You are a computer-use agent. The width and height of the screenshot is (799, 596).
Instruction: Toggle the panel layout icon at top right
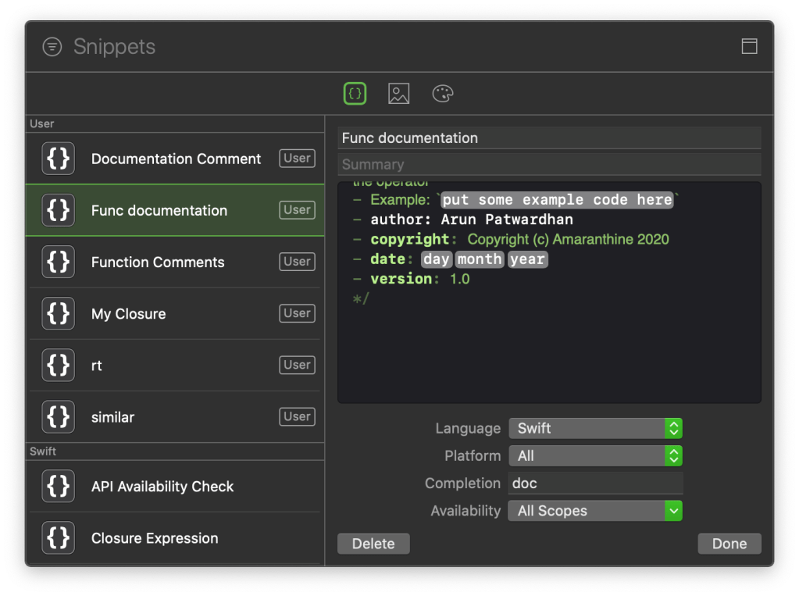click(749, 46)
